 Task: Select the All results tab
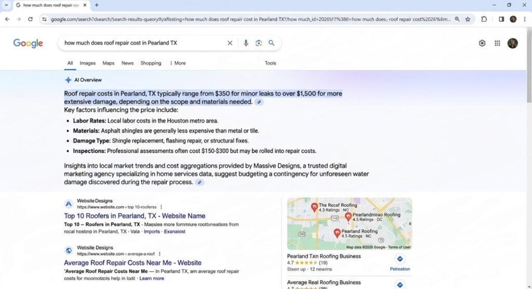click(x=70, y=63)
